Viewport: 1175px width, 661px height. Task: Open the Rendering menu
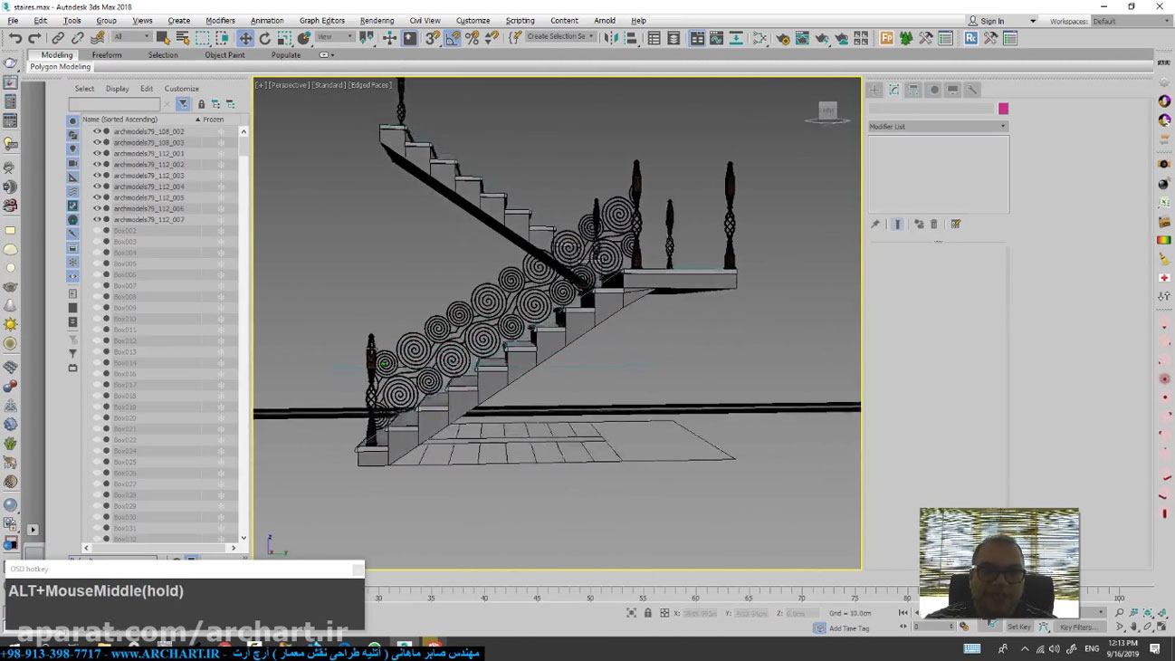[x=377, y=21]
